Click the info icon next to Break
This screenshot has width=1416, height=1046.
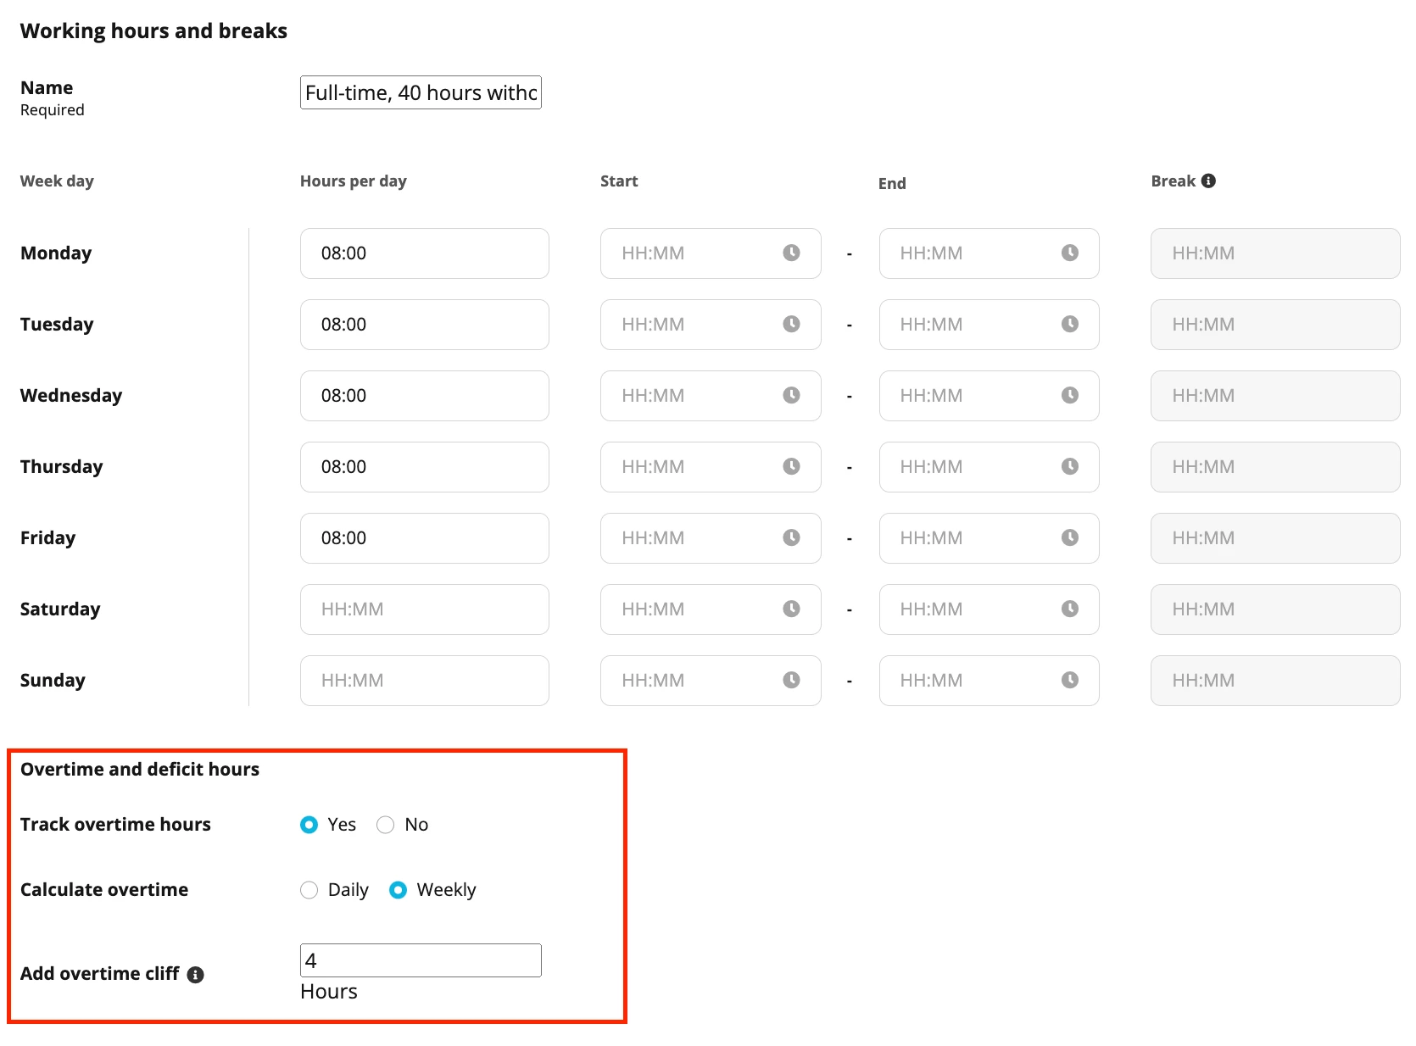click(1208, 181)
